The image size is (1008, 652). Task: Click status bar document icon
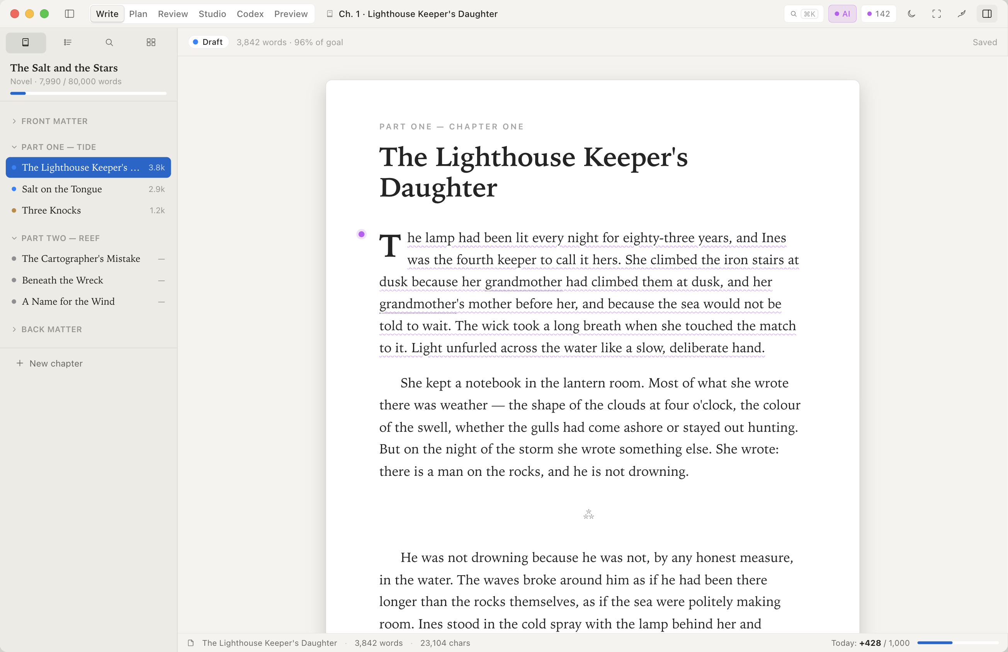click(191, 643)
